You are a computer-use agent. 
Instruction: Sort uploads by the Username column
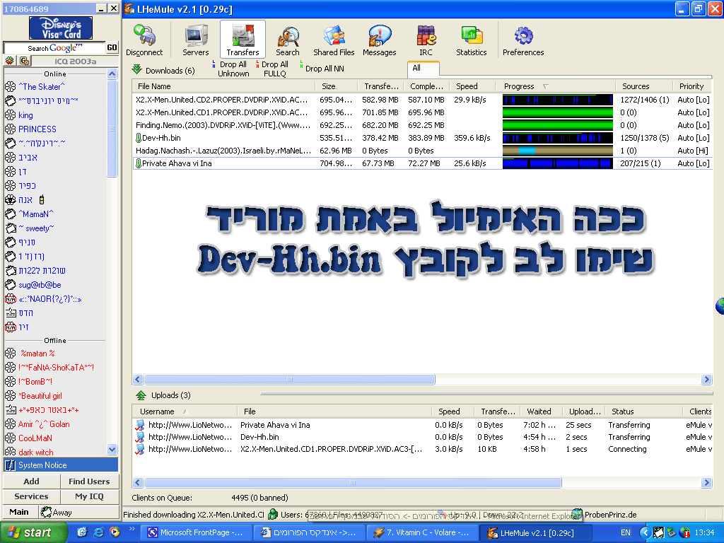coord(185,411)
